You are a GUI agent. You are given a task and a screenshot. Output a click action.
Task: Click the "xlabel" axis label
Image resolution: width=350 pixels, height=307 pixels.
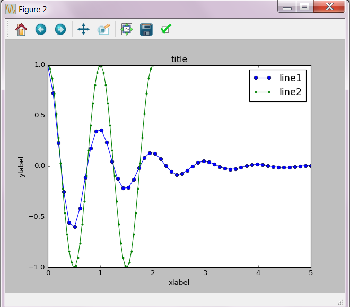179,282
